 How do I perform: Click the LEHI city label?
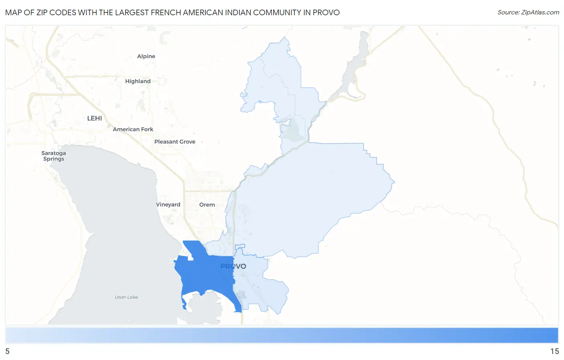(x=95, y=118)
